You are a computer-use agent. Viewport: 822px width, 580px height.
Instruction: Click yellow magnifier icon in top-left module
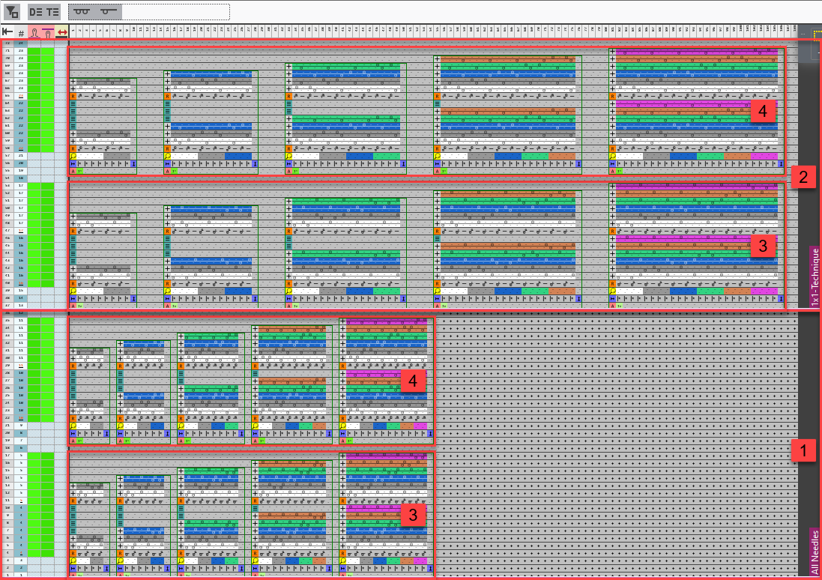point(73,156)
